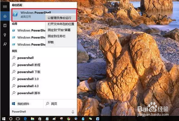Select the Cortana Home icon in sidebar
The height and width of the screenshot is (121, 179).
point(5,16)
